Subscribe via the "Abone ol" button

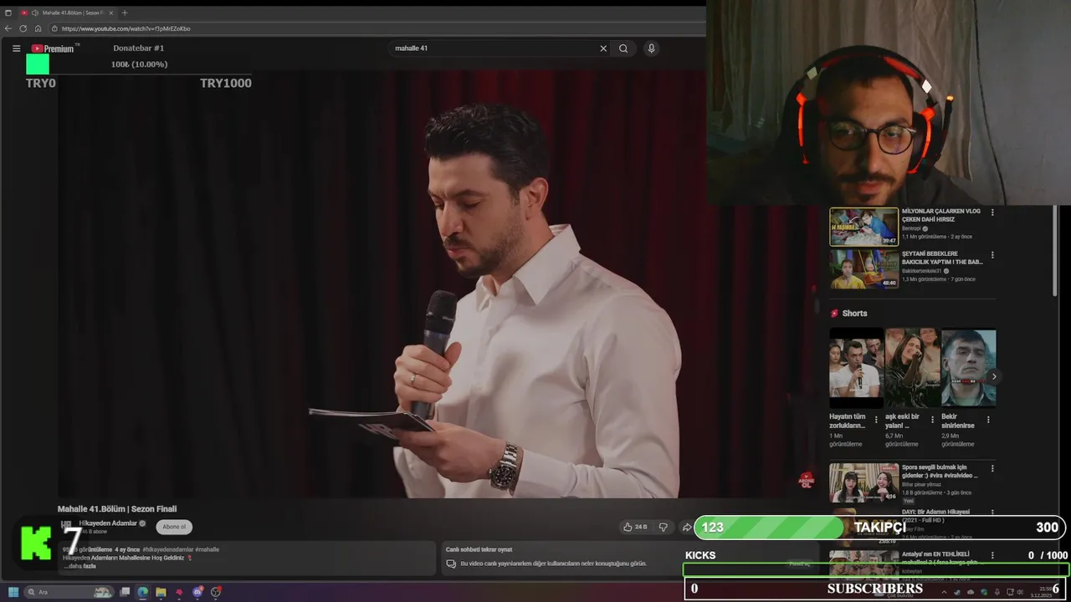(x=174, y=527)
